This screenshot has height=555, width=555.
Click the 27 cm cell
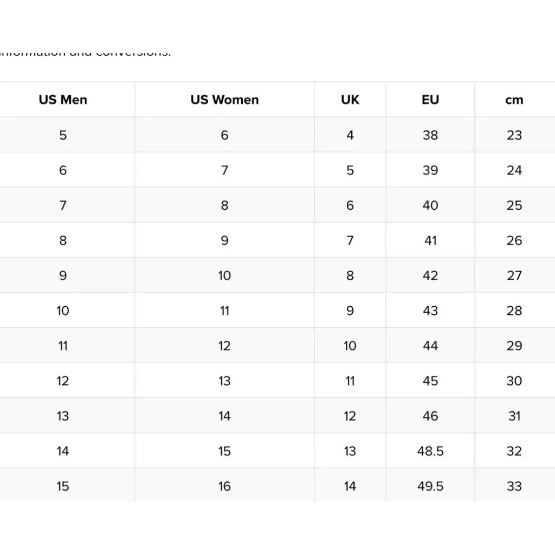514,275
